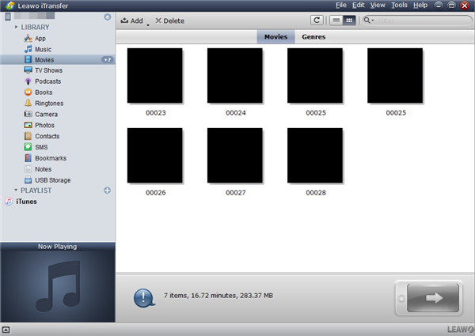This screenshot has height=336, width=475.
Task: Click the eject device icon
Action: 107,17
